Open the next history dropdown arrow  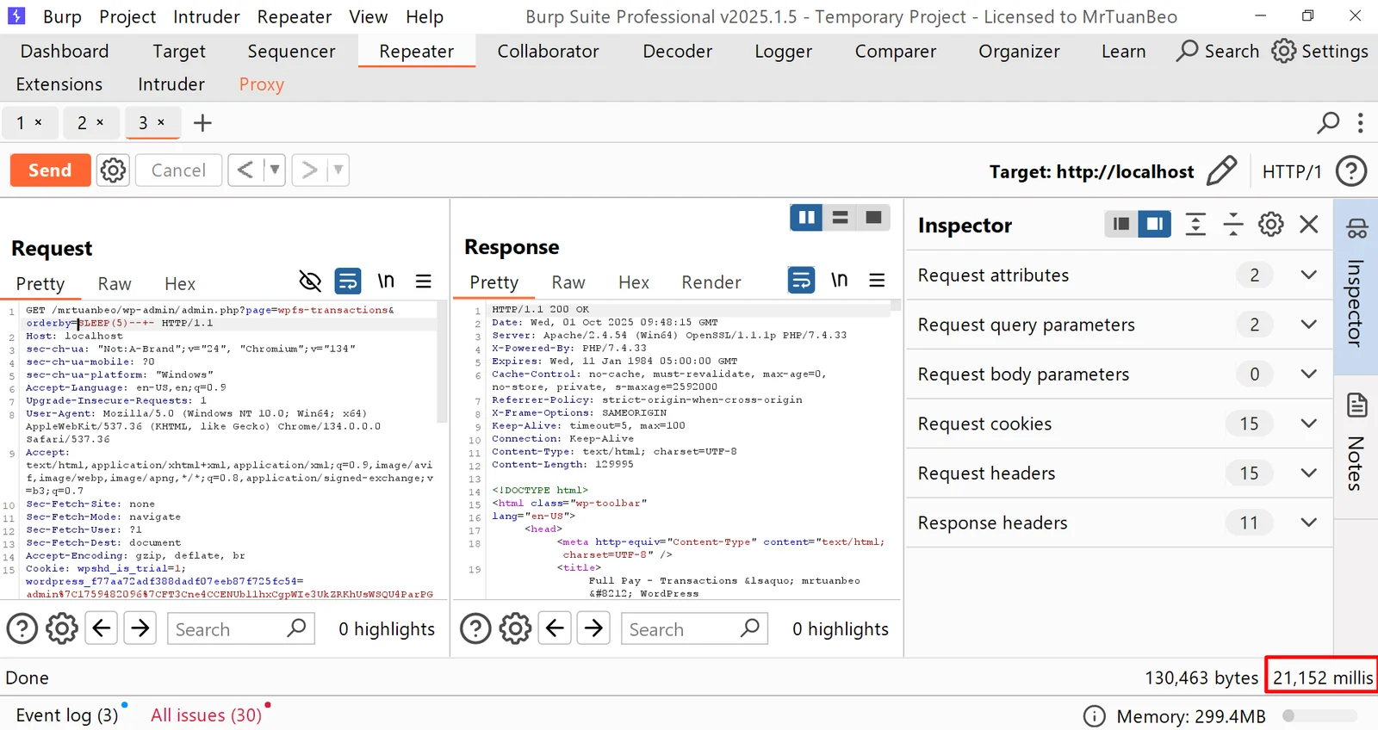pos(338,170)
